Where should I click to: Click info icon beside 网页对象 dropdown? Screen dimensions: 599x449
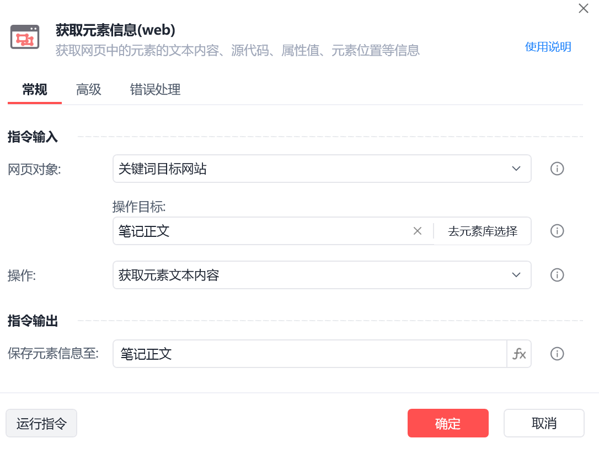(x=557, y=169)
